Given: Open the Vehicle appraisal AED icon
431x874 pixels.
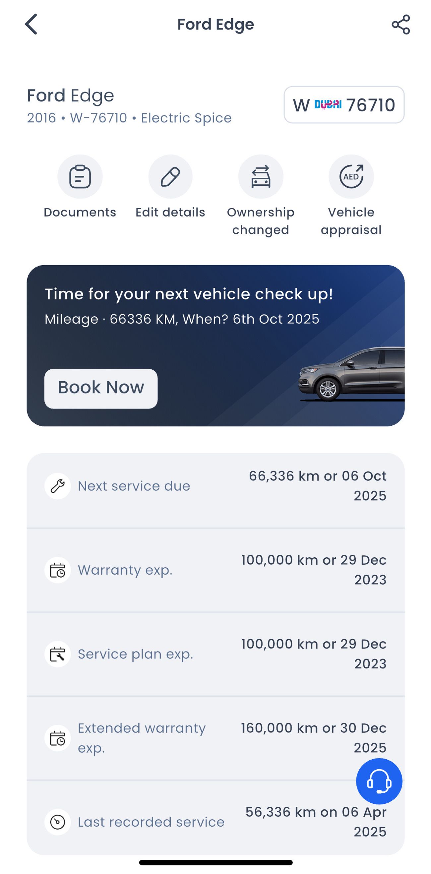Looking at the screenshot, I should point(351,176).
